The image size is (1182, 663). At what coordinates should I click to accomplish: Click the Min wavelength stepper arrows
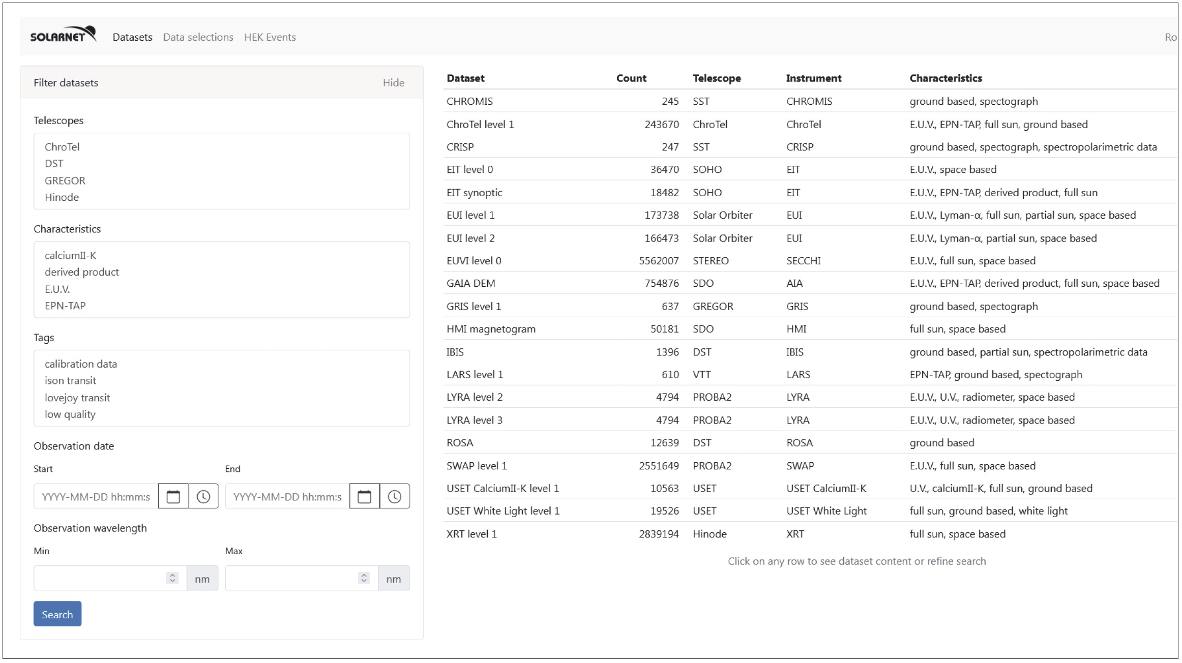tap(172, 578)
